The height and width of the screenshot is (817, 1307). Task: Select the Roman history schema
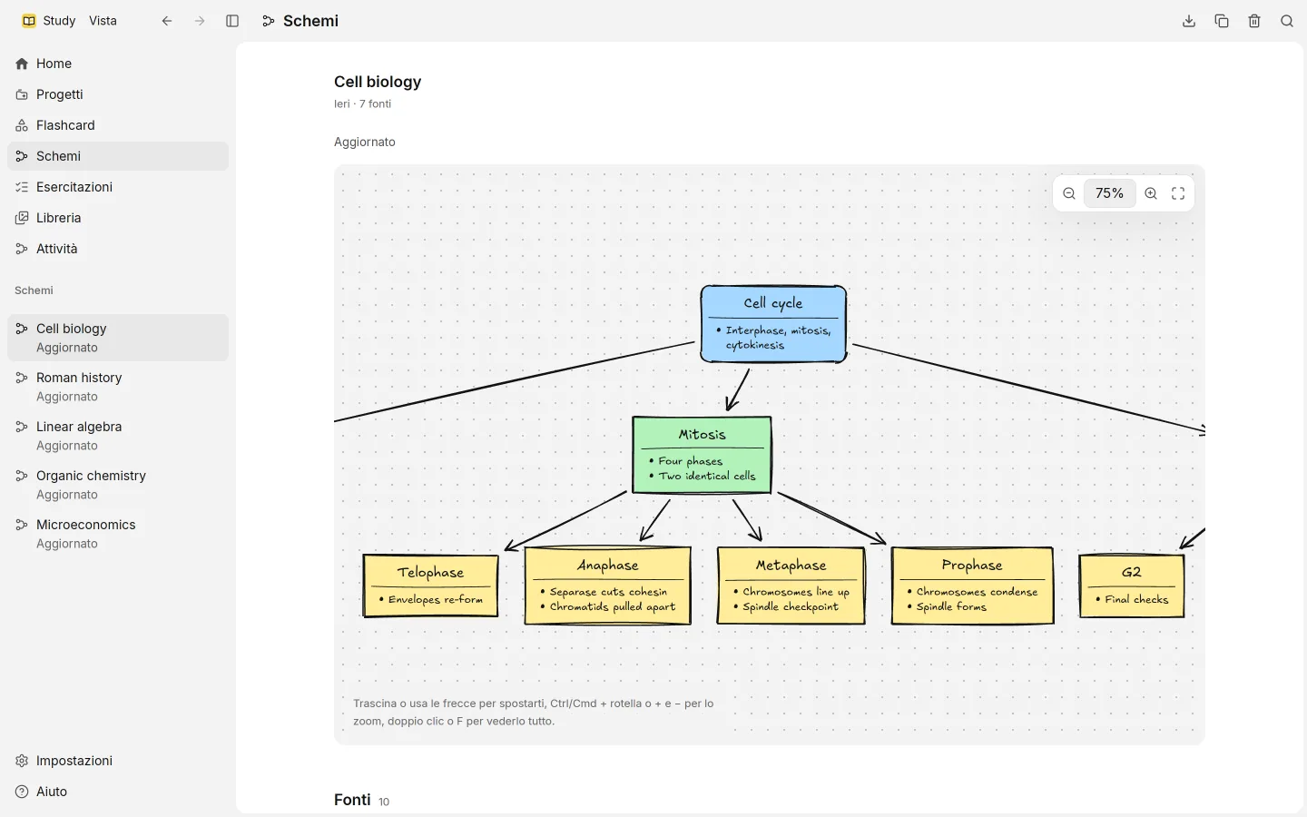118,387
